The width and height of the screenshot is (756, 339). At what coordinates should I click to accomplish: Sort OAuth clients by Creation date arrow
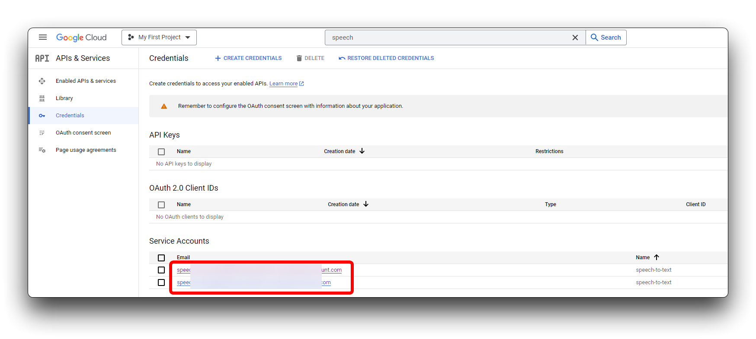coord(366,204)
